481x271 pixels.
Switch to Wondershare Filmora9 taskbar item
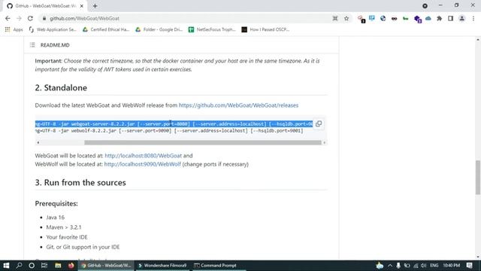coord(162,266)
